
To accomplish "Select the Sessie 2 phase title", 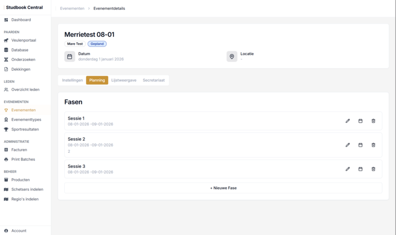I will 76,139.
